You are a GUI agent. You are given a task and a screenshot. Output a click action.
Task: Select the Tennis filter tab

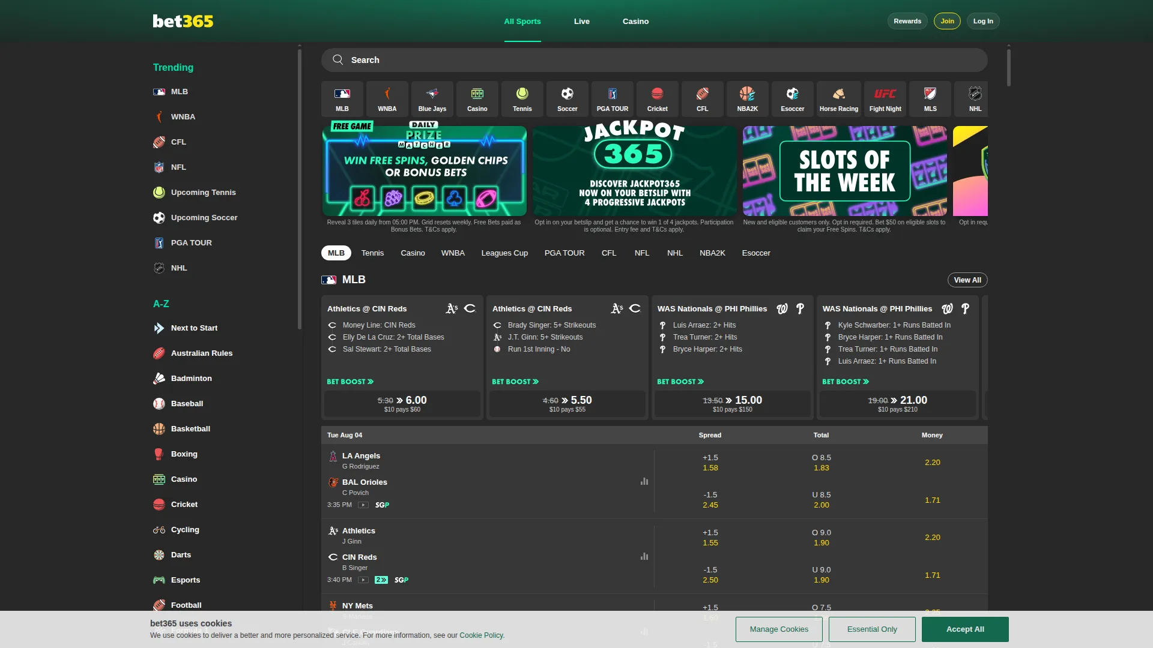click(x=372, y=253)
